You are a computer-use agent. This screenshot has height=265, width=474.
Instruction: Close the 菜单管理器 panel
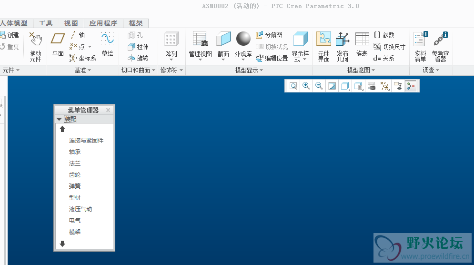108,110
